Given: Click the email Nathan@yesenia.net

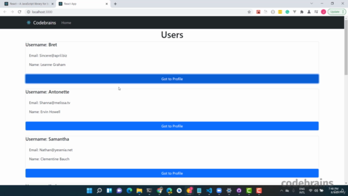Looking at the screenshot, I should 56,150.
